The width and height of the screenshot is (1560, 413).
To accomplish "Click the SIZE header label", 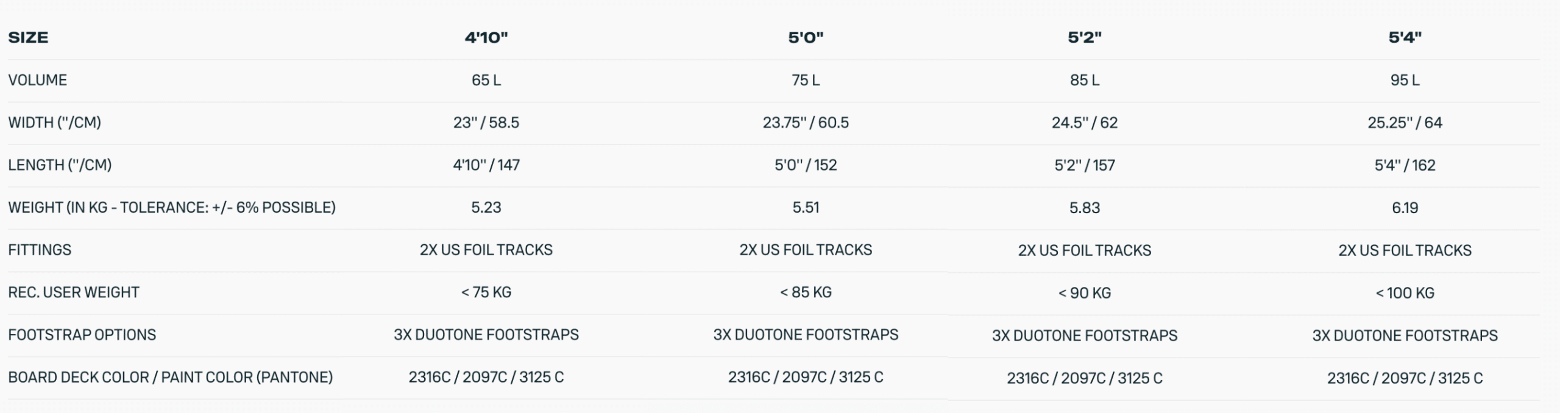I will [x=28, y=38].
